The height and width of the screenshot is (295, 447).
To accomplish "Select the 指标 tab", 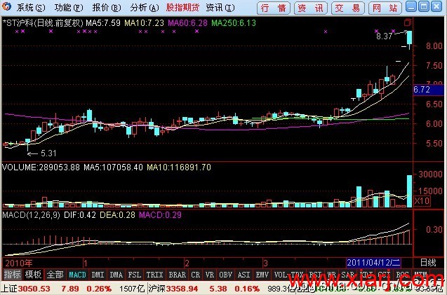I will 12,275.
